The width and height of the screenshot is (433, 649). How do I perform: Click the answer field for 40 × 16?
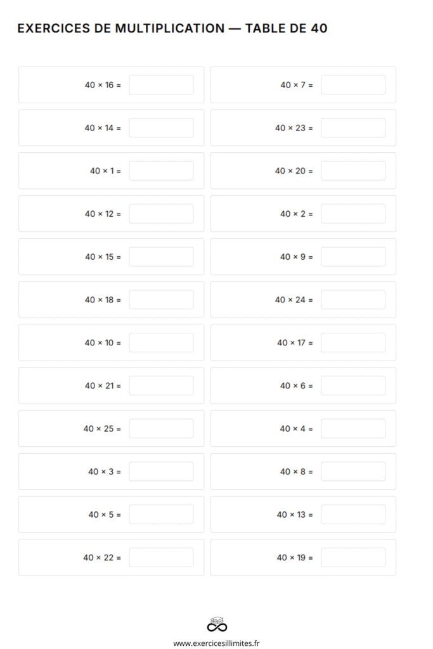tap(161, 85)
